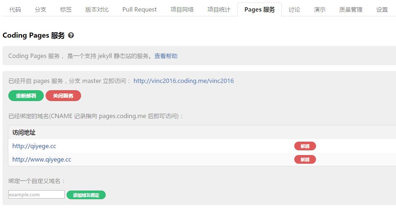
Task: Unbind the qiyege.cc domain via 解绑
Action: point(305,146)
